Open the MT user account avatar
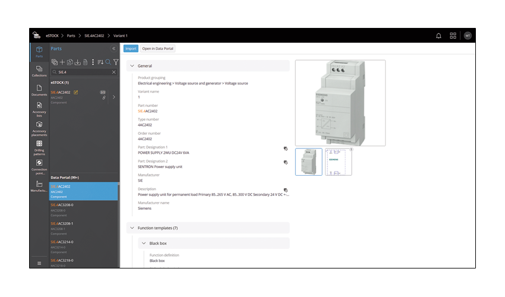The height and width of the screenshot is (297, 505). (468, 36)
